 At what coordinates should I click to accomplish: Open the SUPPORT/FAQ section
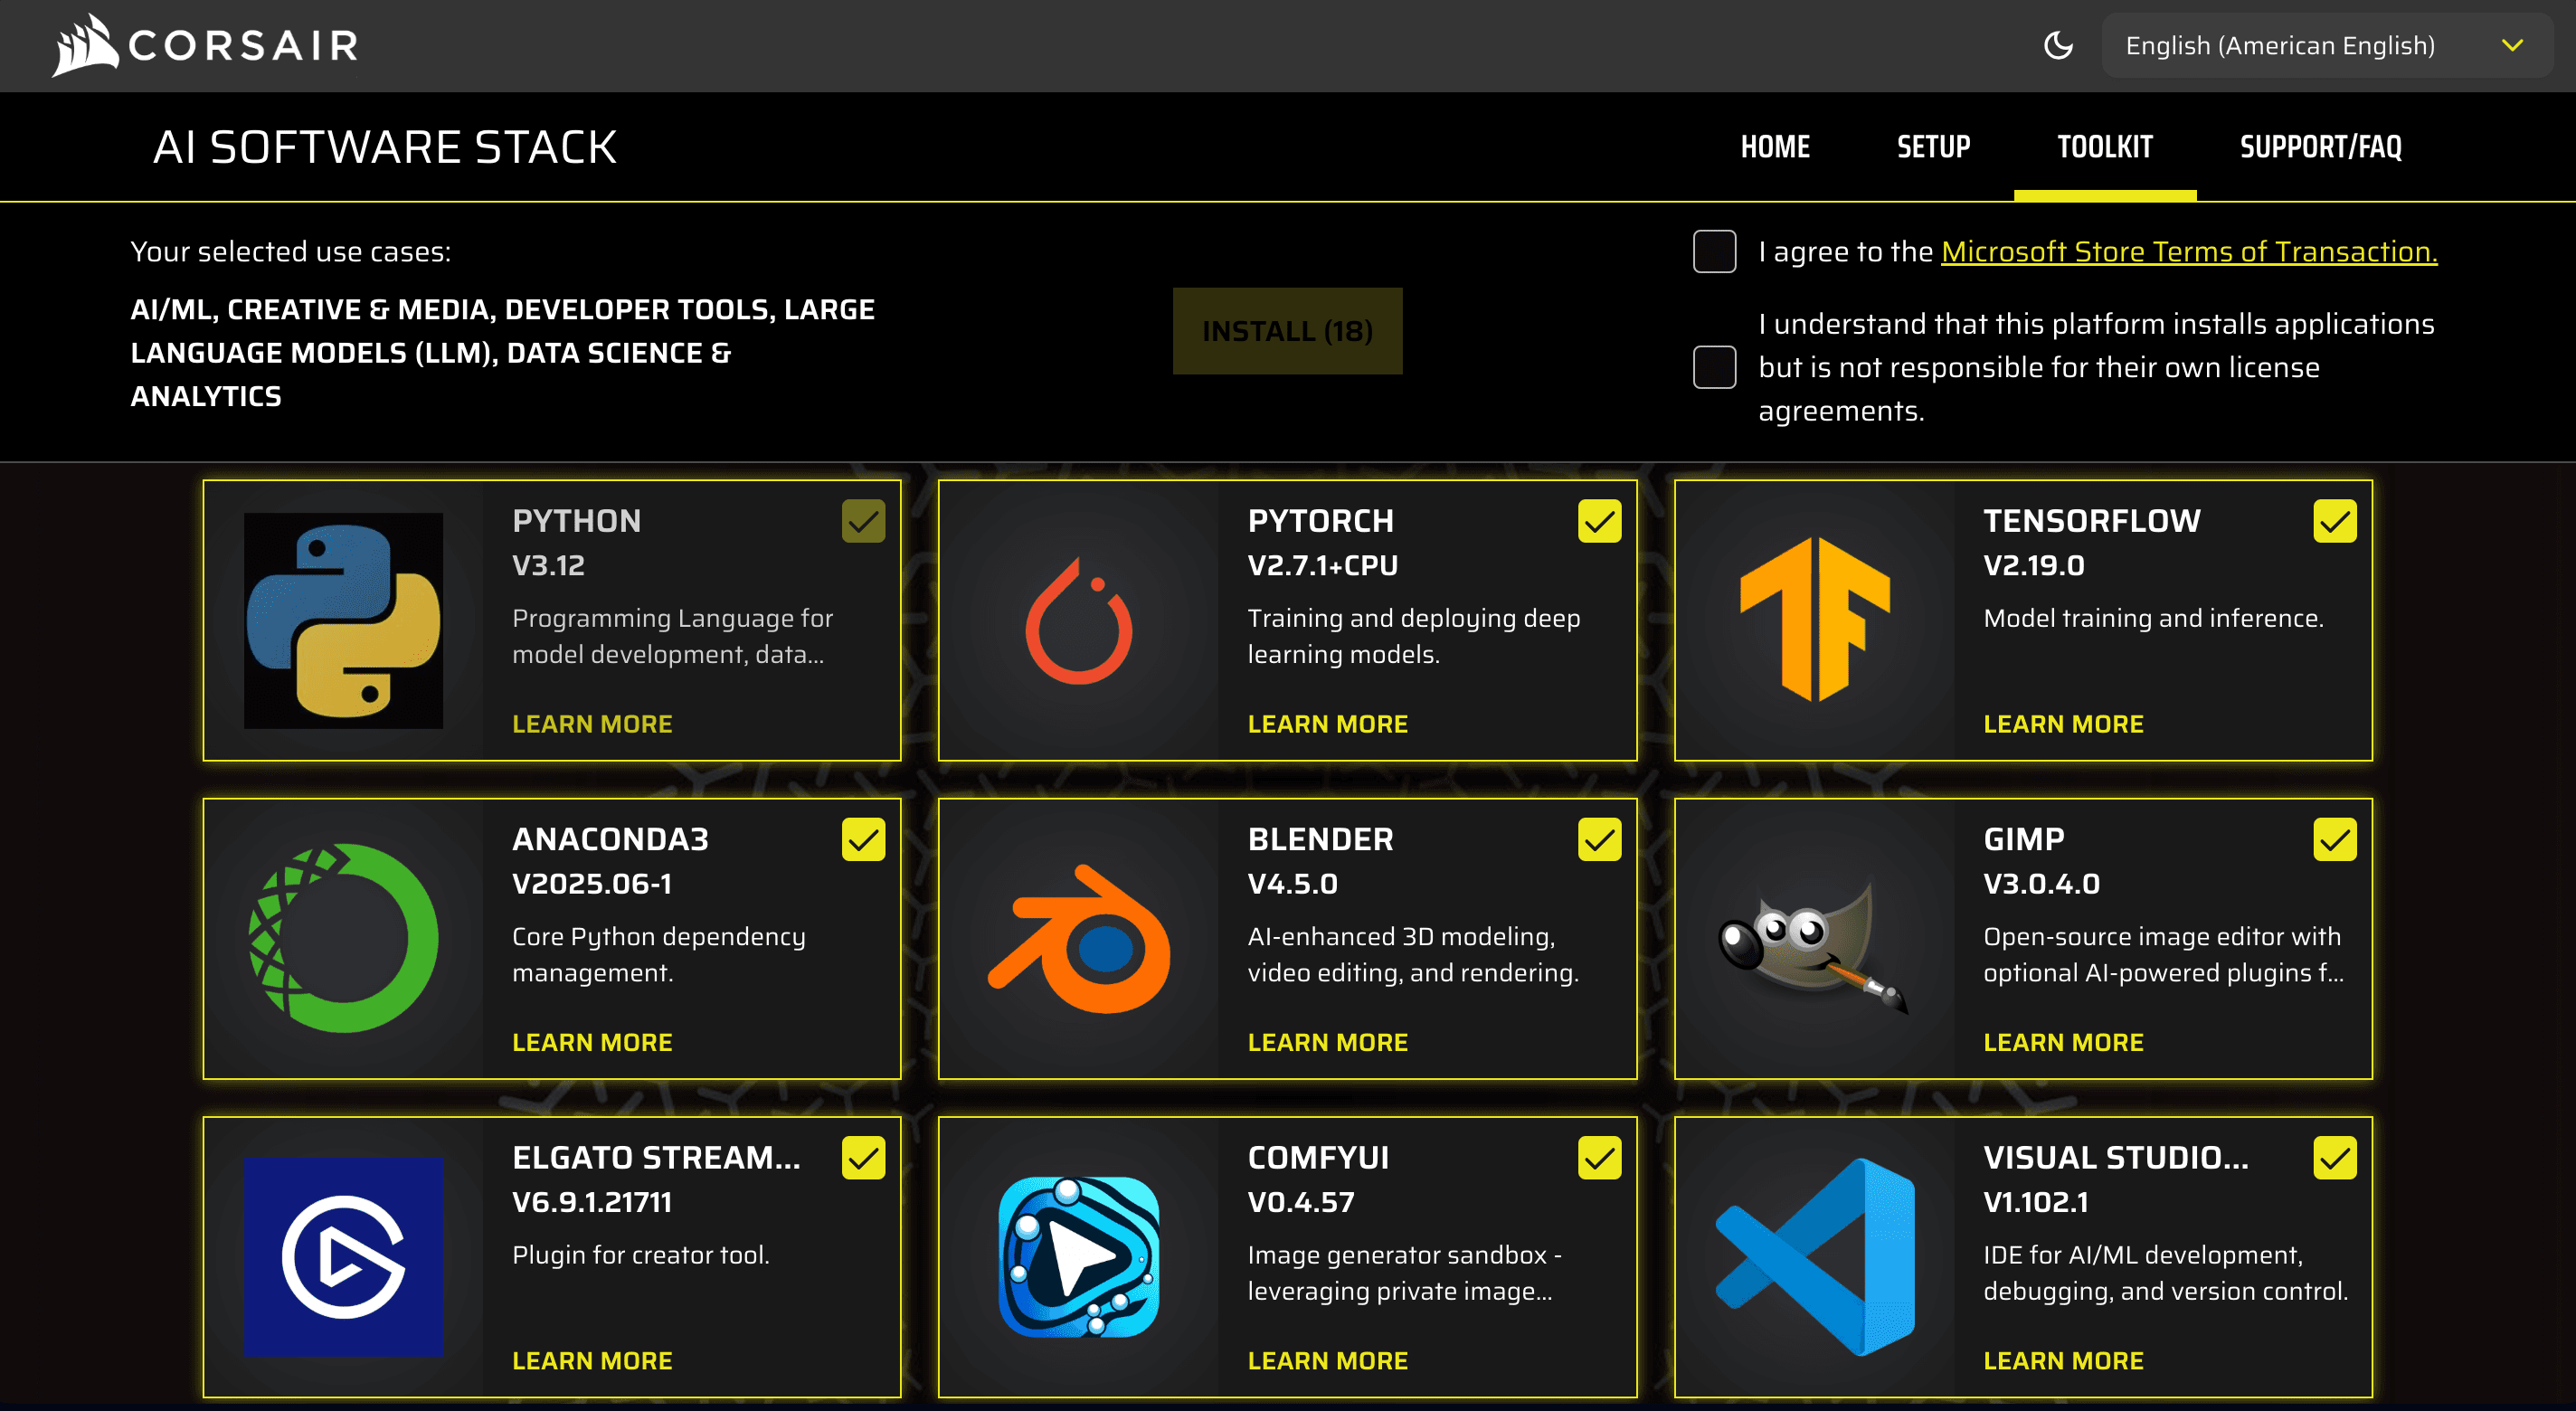pyautogui.click(x=2321, y=147)
